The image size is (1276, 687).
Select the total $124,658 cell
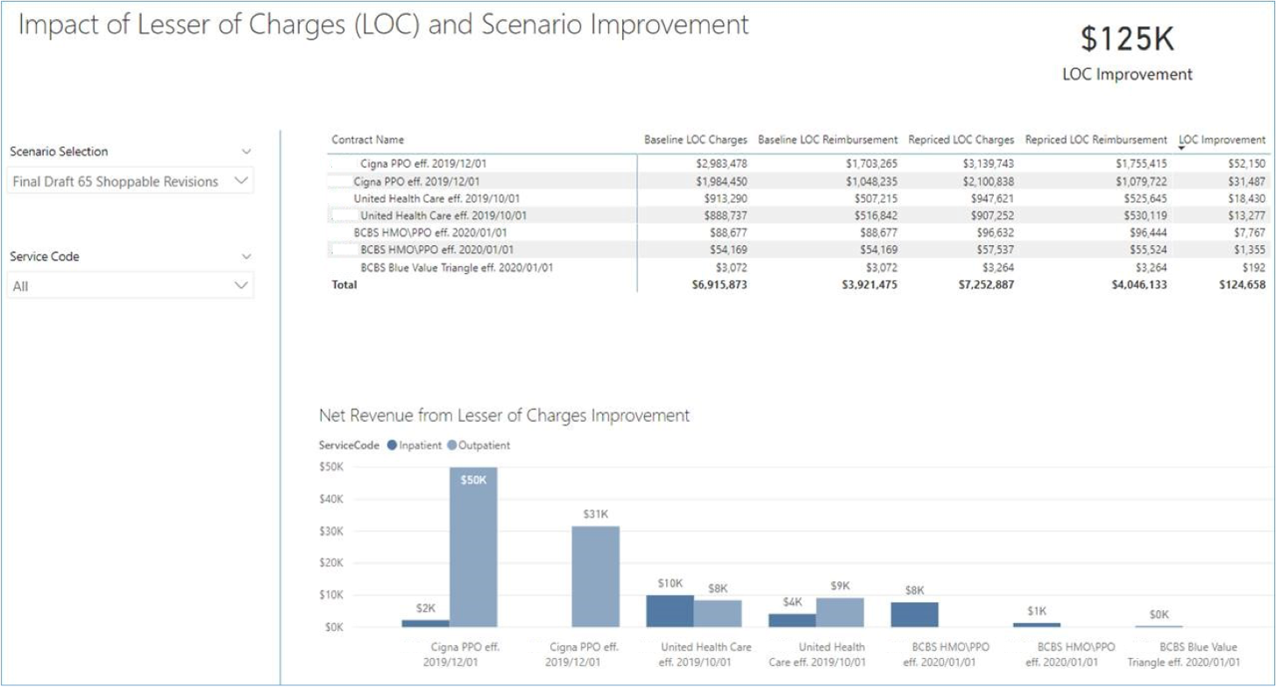[1242, 285]
